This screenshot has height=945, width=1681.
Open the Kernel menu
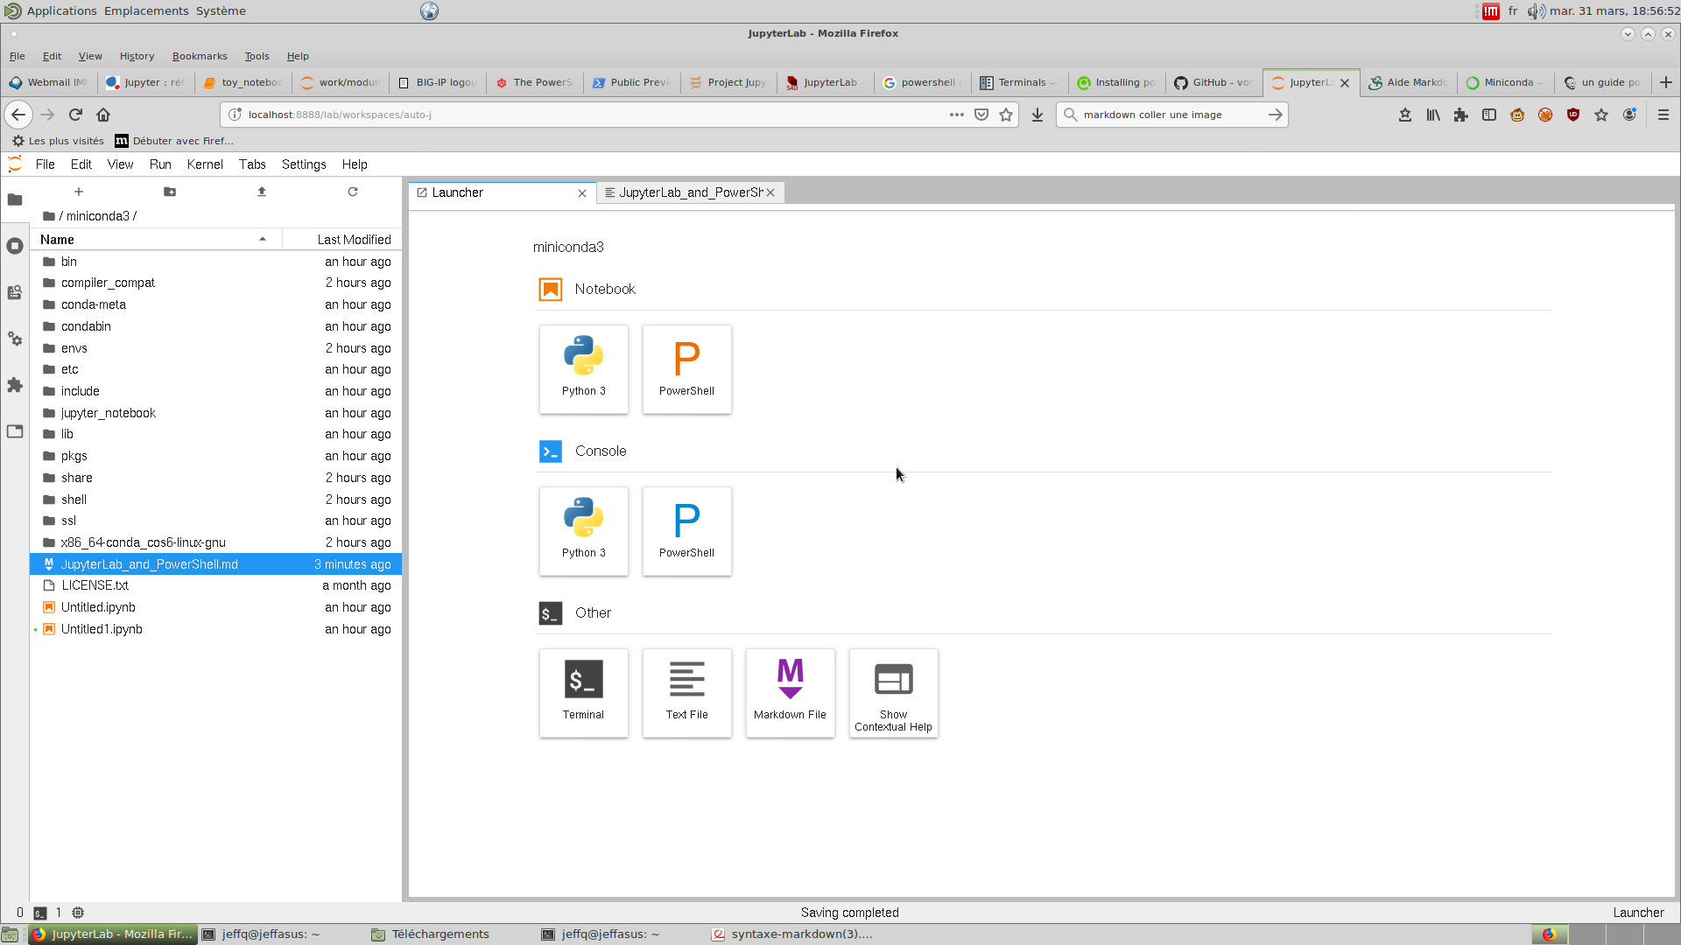point(205,164)
